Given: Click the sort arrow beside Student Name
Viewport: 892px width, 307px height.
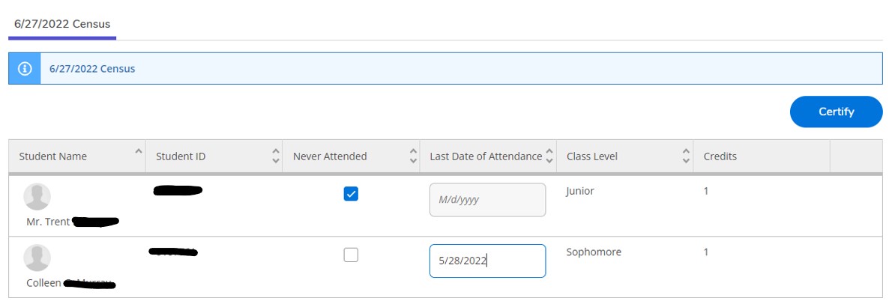Looking at the screenshot, I should click(138, 152).
